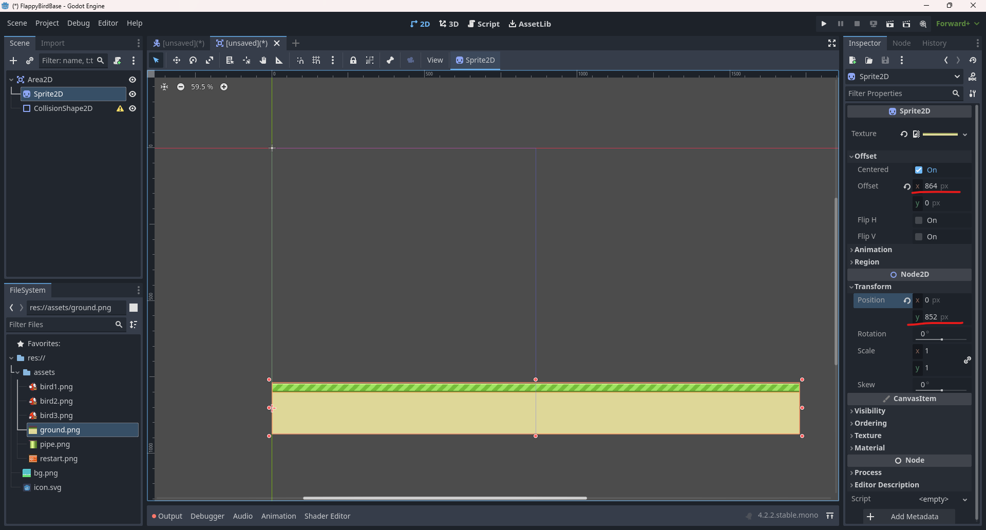Expand the Visibility section

[x=869, y=411]
